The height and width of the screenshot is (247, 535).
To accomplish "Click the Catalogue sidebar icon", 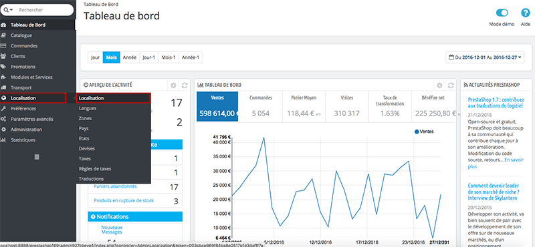I will coord(4,35).
